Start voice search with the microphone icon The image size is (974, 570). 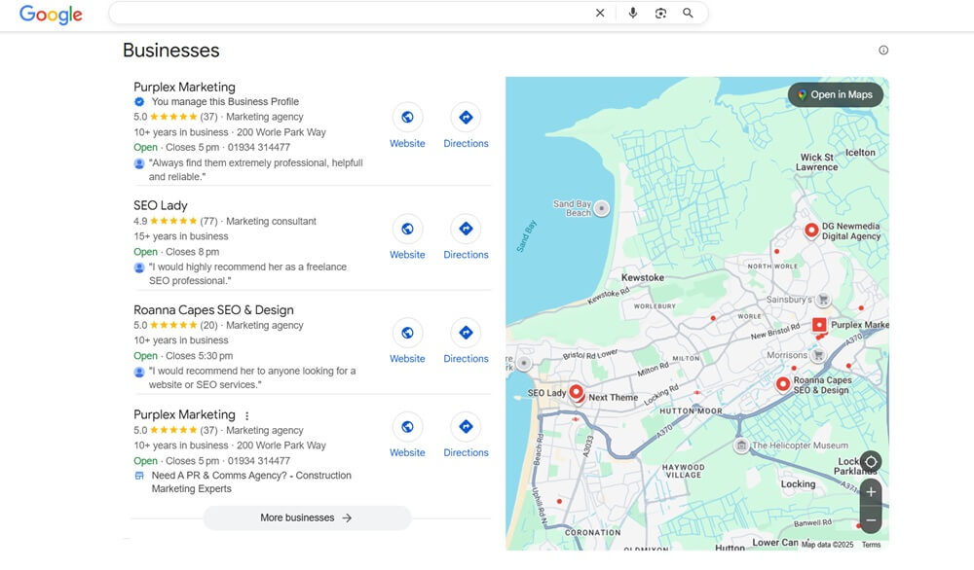(632, 13)
